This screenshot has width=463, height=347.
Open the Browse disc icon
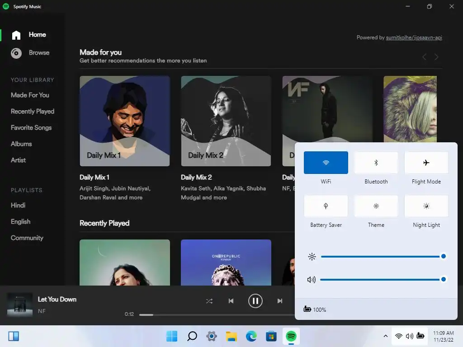pos(16,53)
